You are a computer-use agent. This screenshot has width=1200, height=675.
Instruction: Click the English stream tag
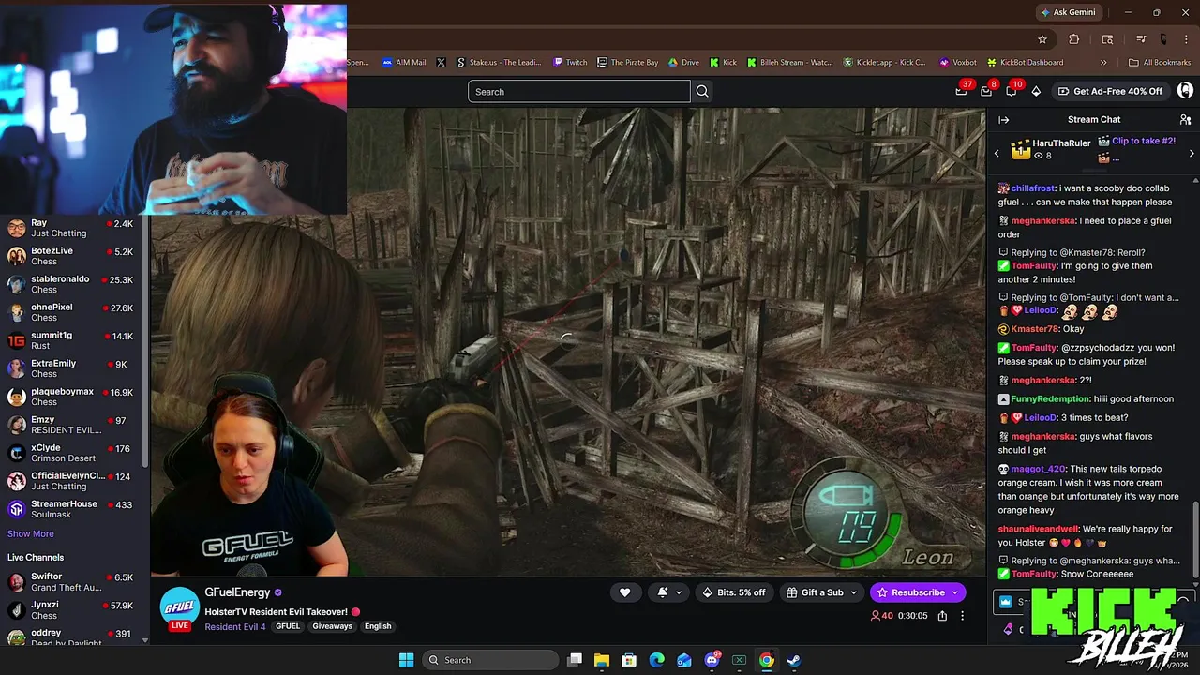point(378,626)
